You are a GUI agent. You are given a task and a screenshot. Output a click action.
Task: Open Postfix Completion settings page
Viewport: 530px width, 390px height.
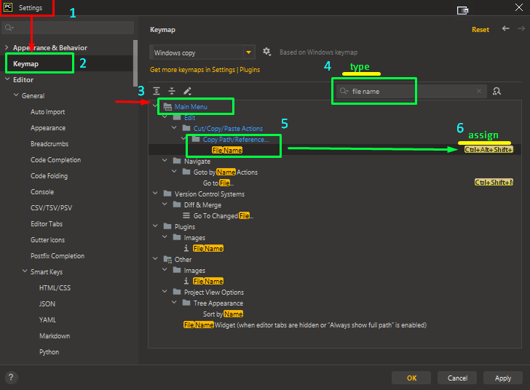(58, 256)
